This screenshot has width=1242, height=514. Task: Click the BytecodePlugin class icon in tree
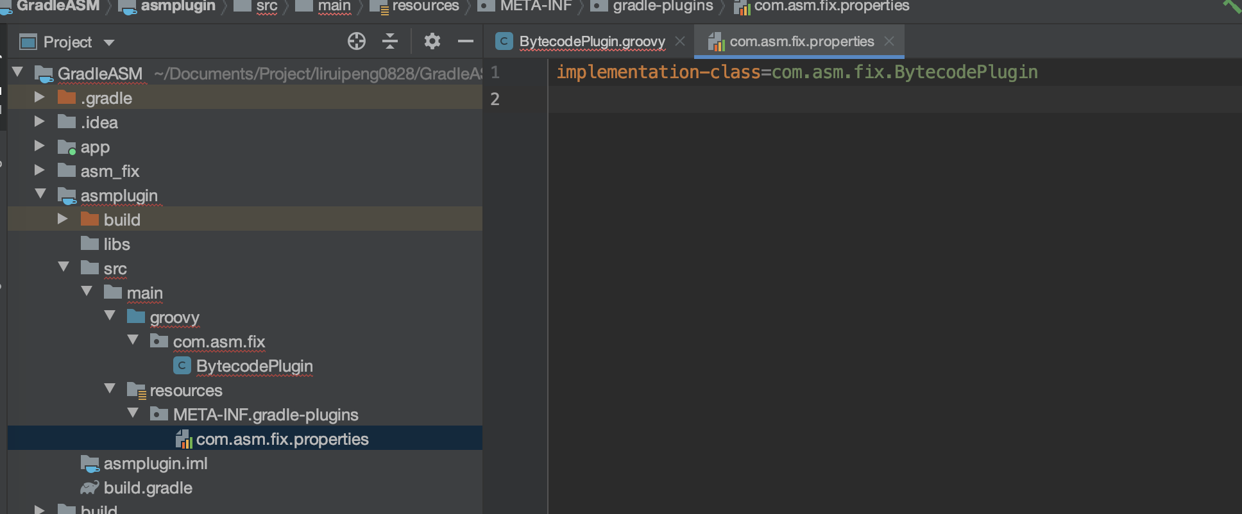coord(182,365)
